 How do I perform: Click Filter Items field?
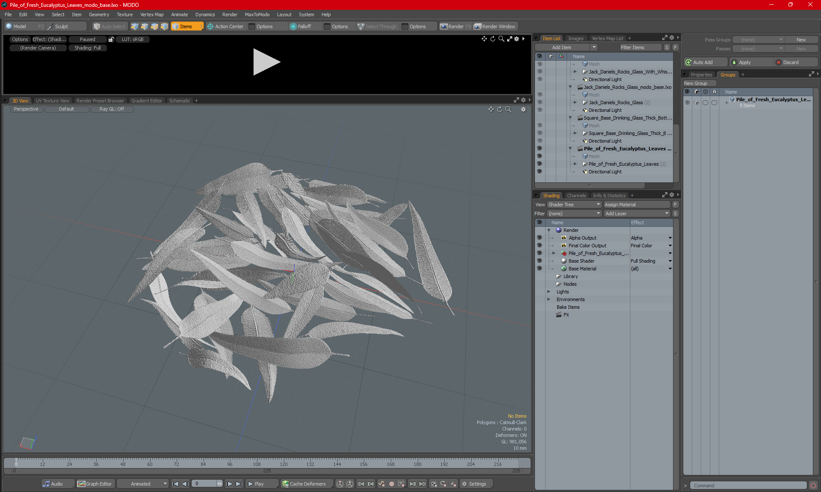[641, 47]
